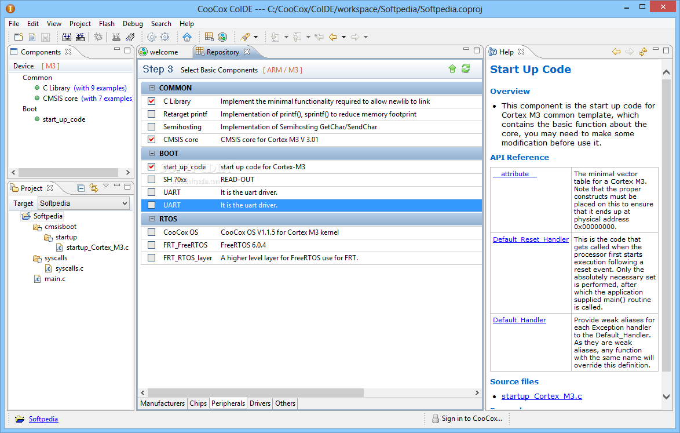Open the Debug menu

[133, 23]
